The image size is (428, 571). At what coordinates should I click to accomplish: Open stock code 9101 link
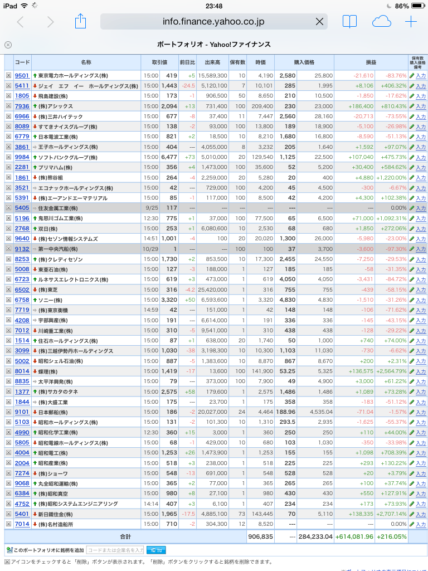[x=22, y=412]
